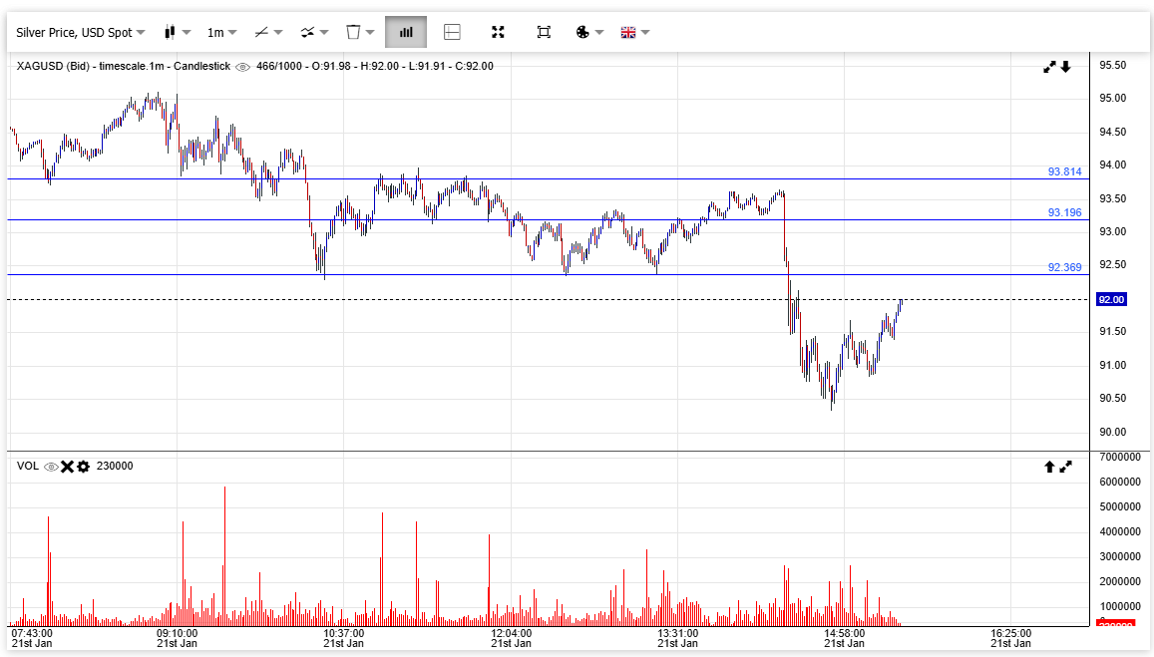This screenshot has height=657, width=1154.
Task: Hide the VOL indicator via eye icon
Action: pyautogui.click(x=51, y=467)
